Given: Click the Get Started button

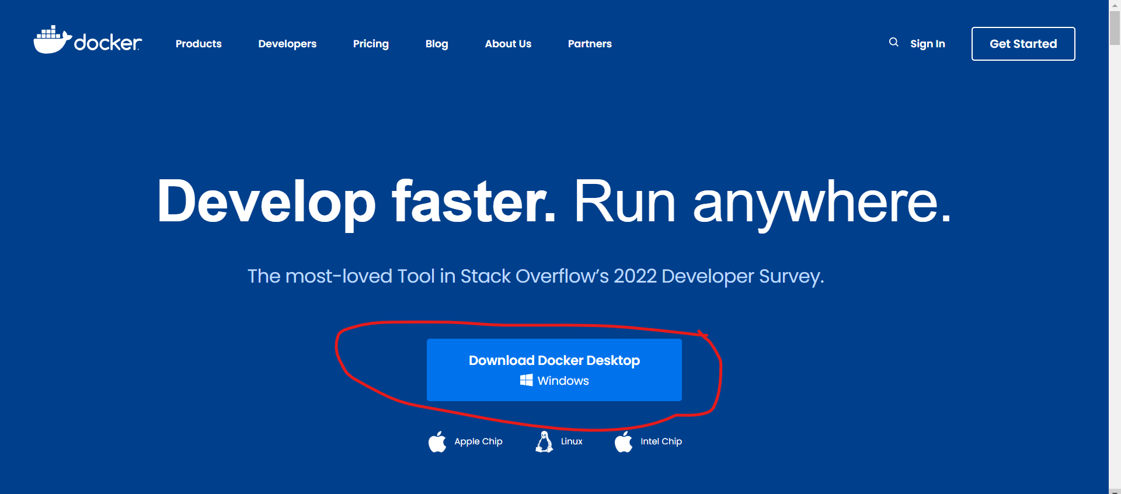Looking at the screenshot, I should (1023, 44).
